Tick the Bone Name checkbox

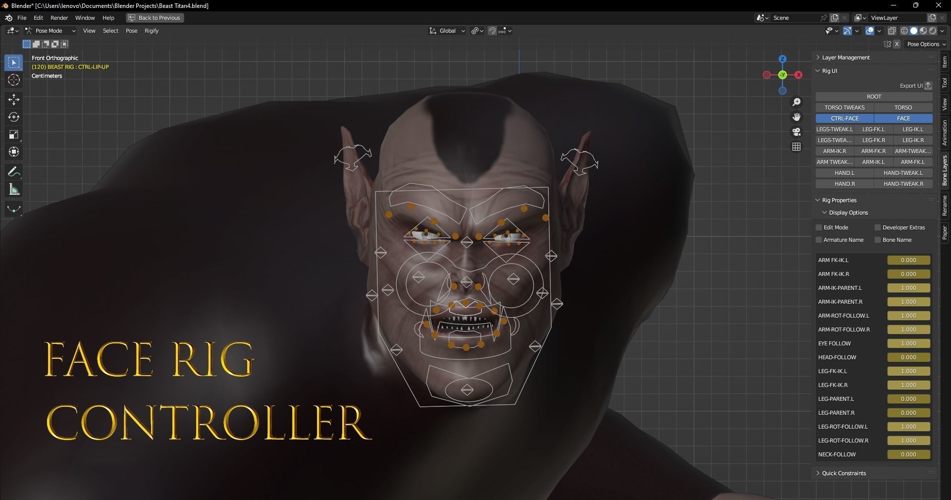click(878, 240)
